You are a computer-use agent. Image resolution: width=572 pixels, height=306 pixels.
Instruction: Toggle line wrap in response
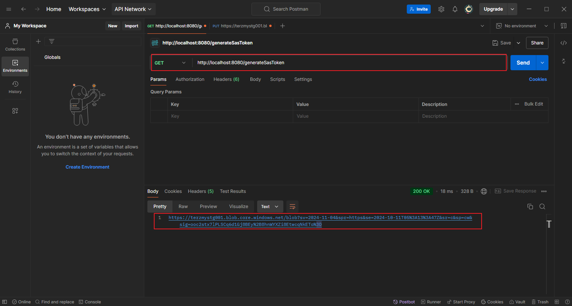(292, 207)
